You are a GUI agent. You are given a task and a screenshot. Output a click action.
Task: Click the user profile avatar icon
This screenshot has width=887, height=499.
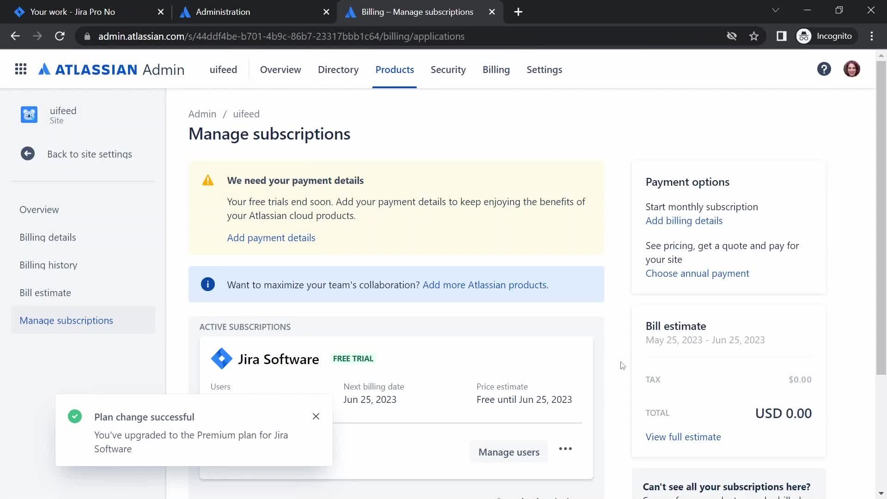pos(852,69)
